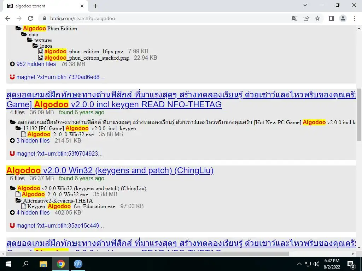The width and height of the screenshot is (362, 271).
Task: Click the Algodoo Phun Edition folder icon
Action: [18, 28]
